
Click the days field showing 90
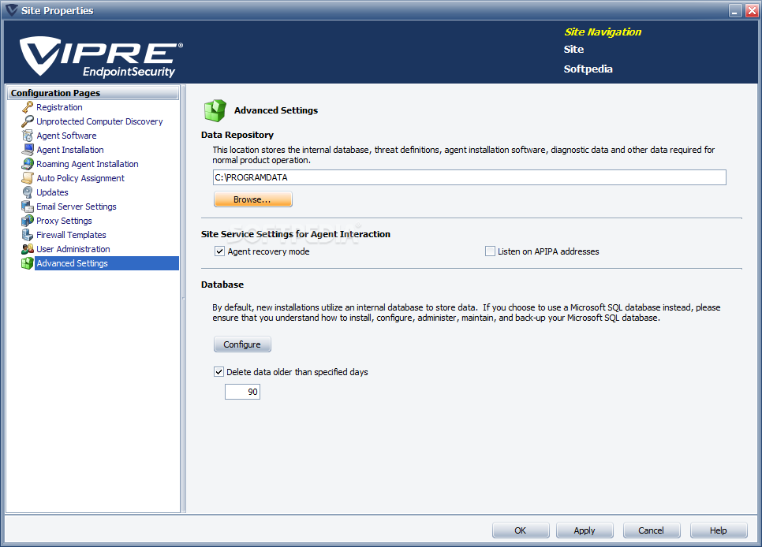click(242, 392)
